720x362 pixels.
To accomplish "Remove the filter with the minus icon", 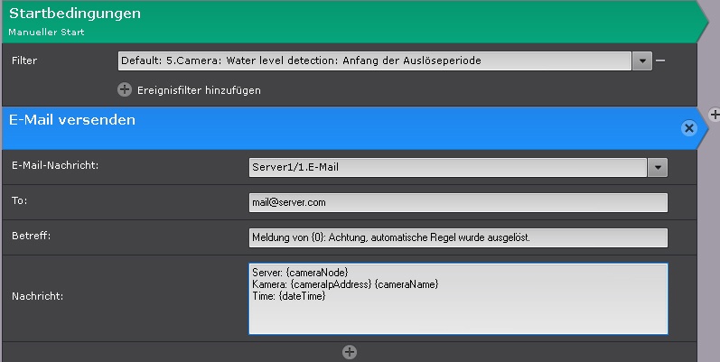I will 660,60.
